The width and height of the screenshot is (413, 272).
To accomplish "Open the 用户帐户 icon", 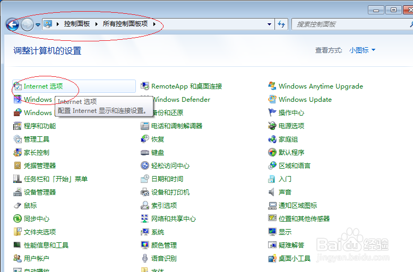I will click(x=18, y=258).
